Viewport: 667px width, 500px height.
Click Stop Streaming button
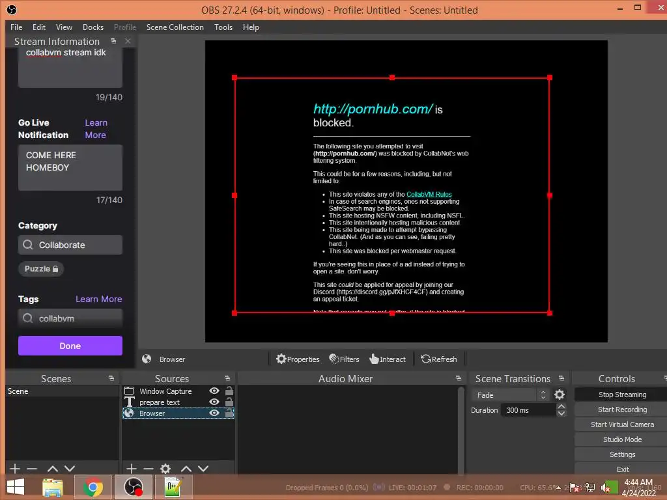(x=622, y=395)
